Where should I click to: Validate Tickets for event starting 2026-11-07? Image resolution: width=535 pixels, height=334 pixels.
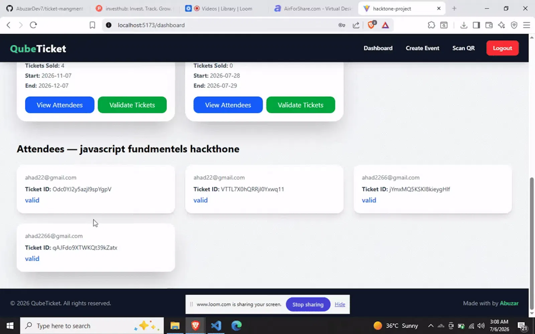132,105
